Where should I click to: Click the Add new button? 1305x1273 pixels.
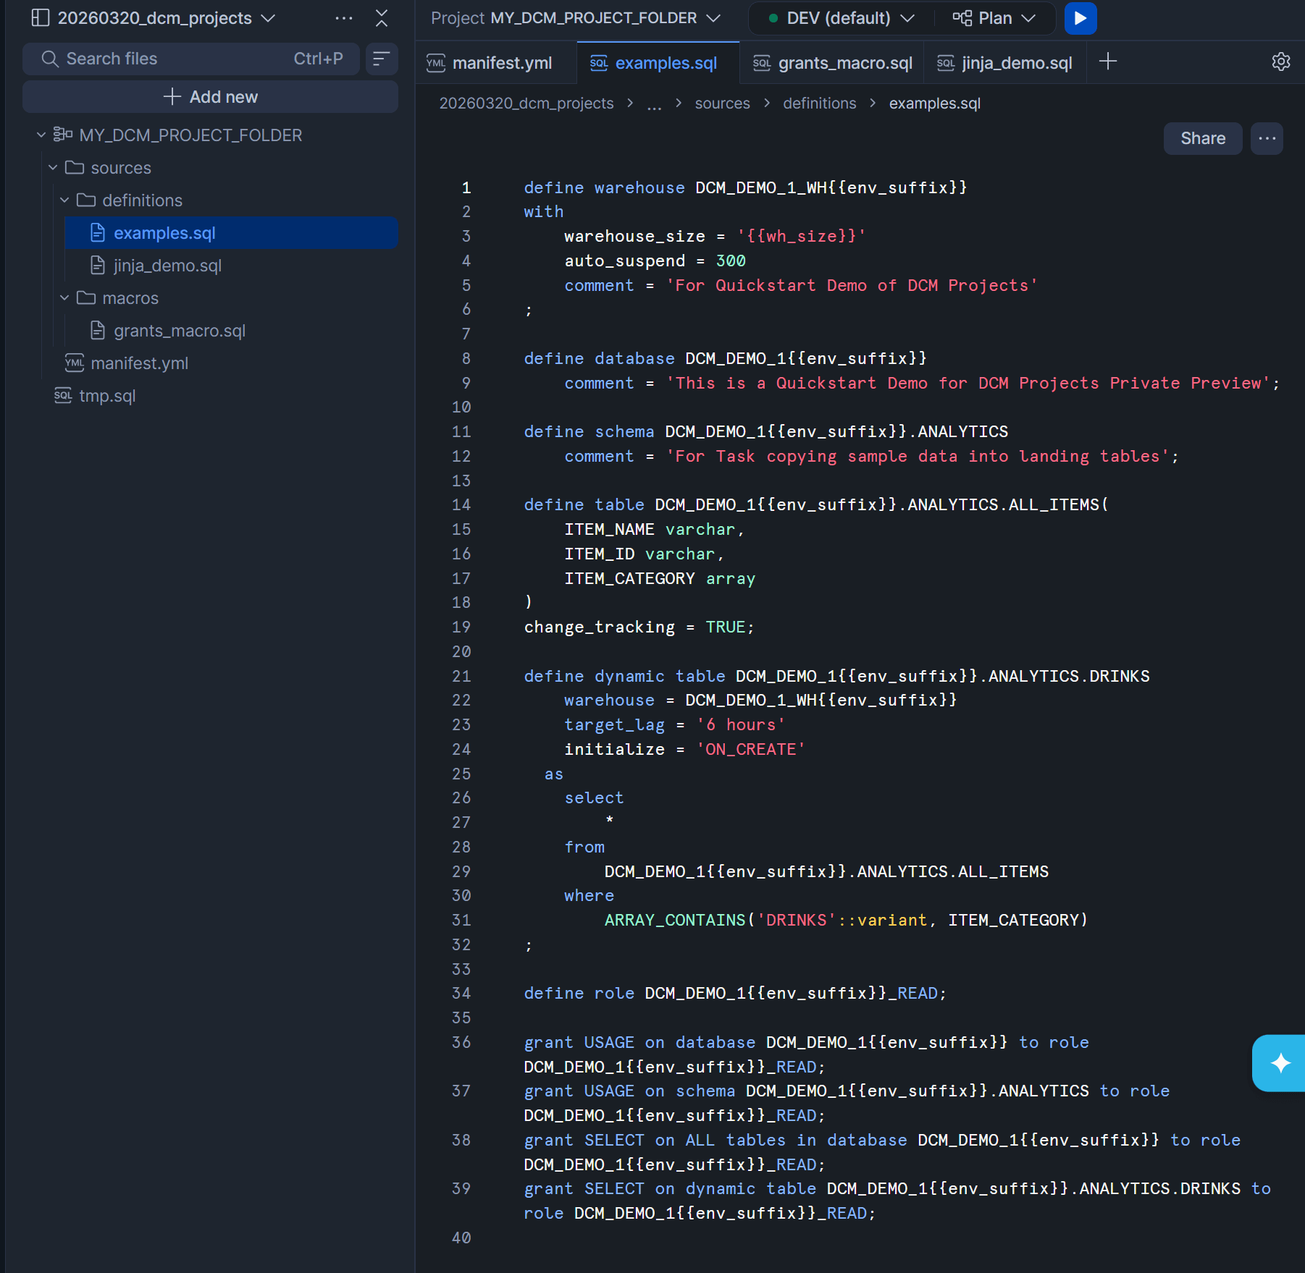click(210, 97)
